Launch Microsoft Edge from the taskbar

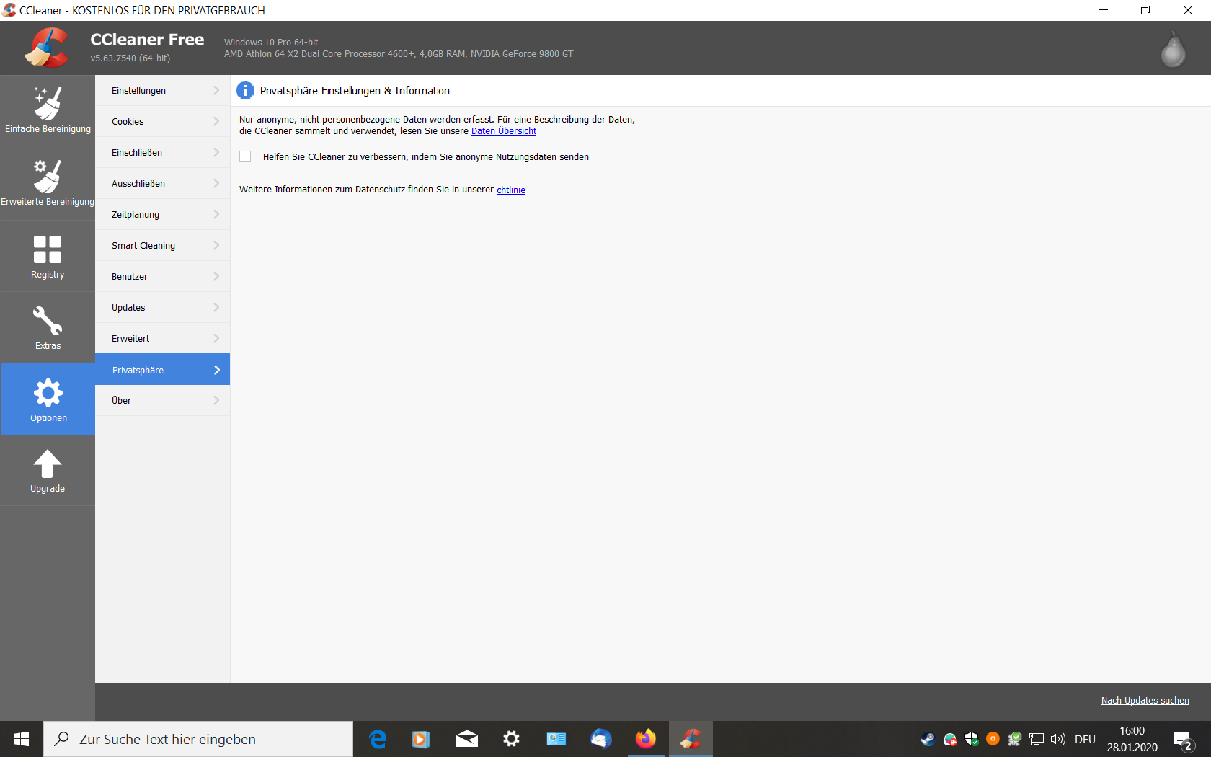click(378, 739)
